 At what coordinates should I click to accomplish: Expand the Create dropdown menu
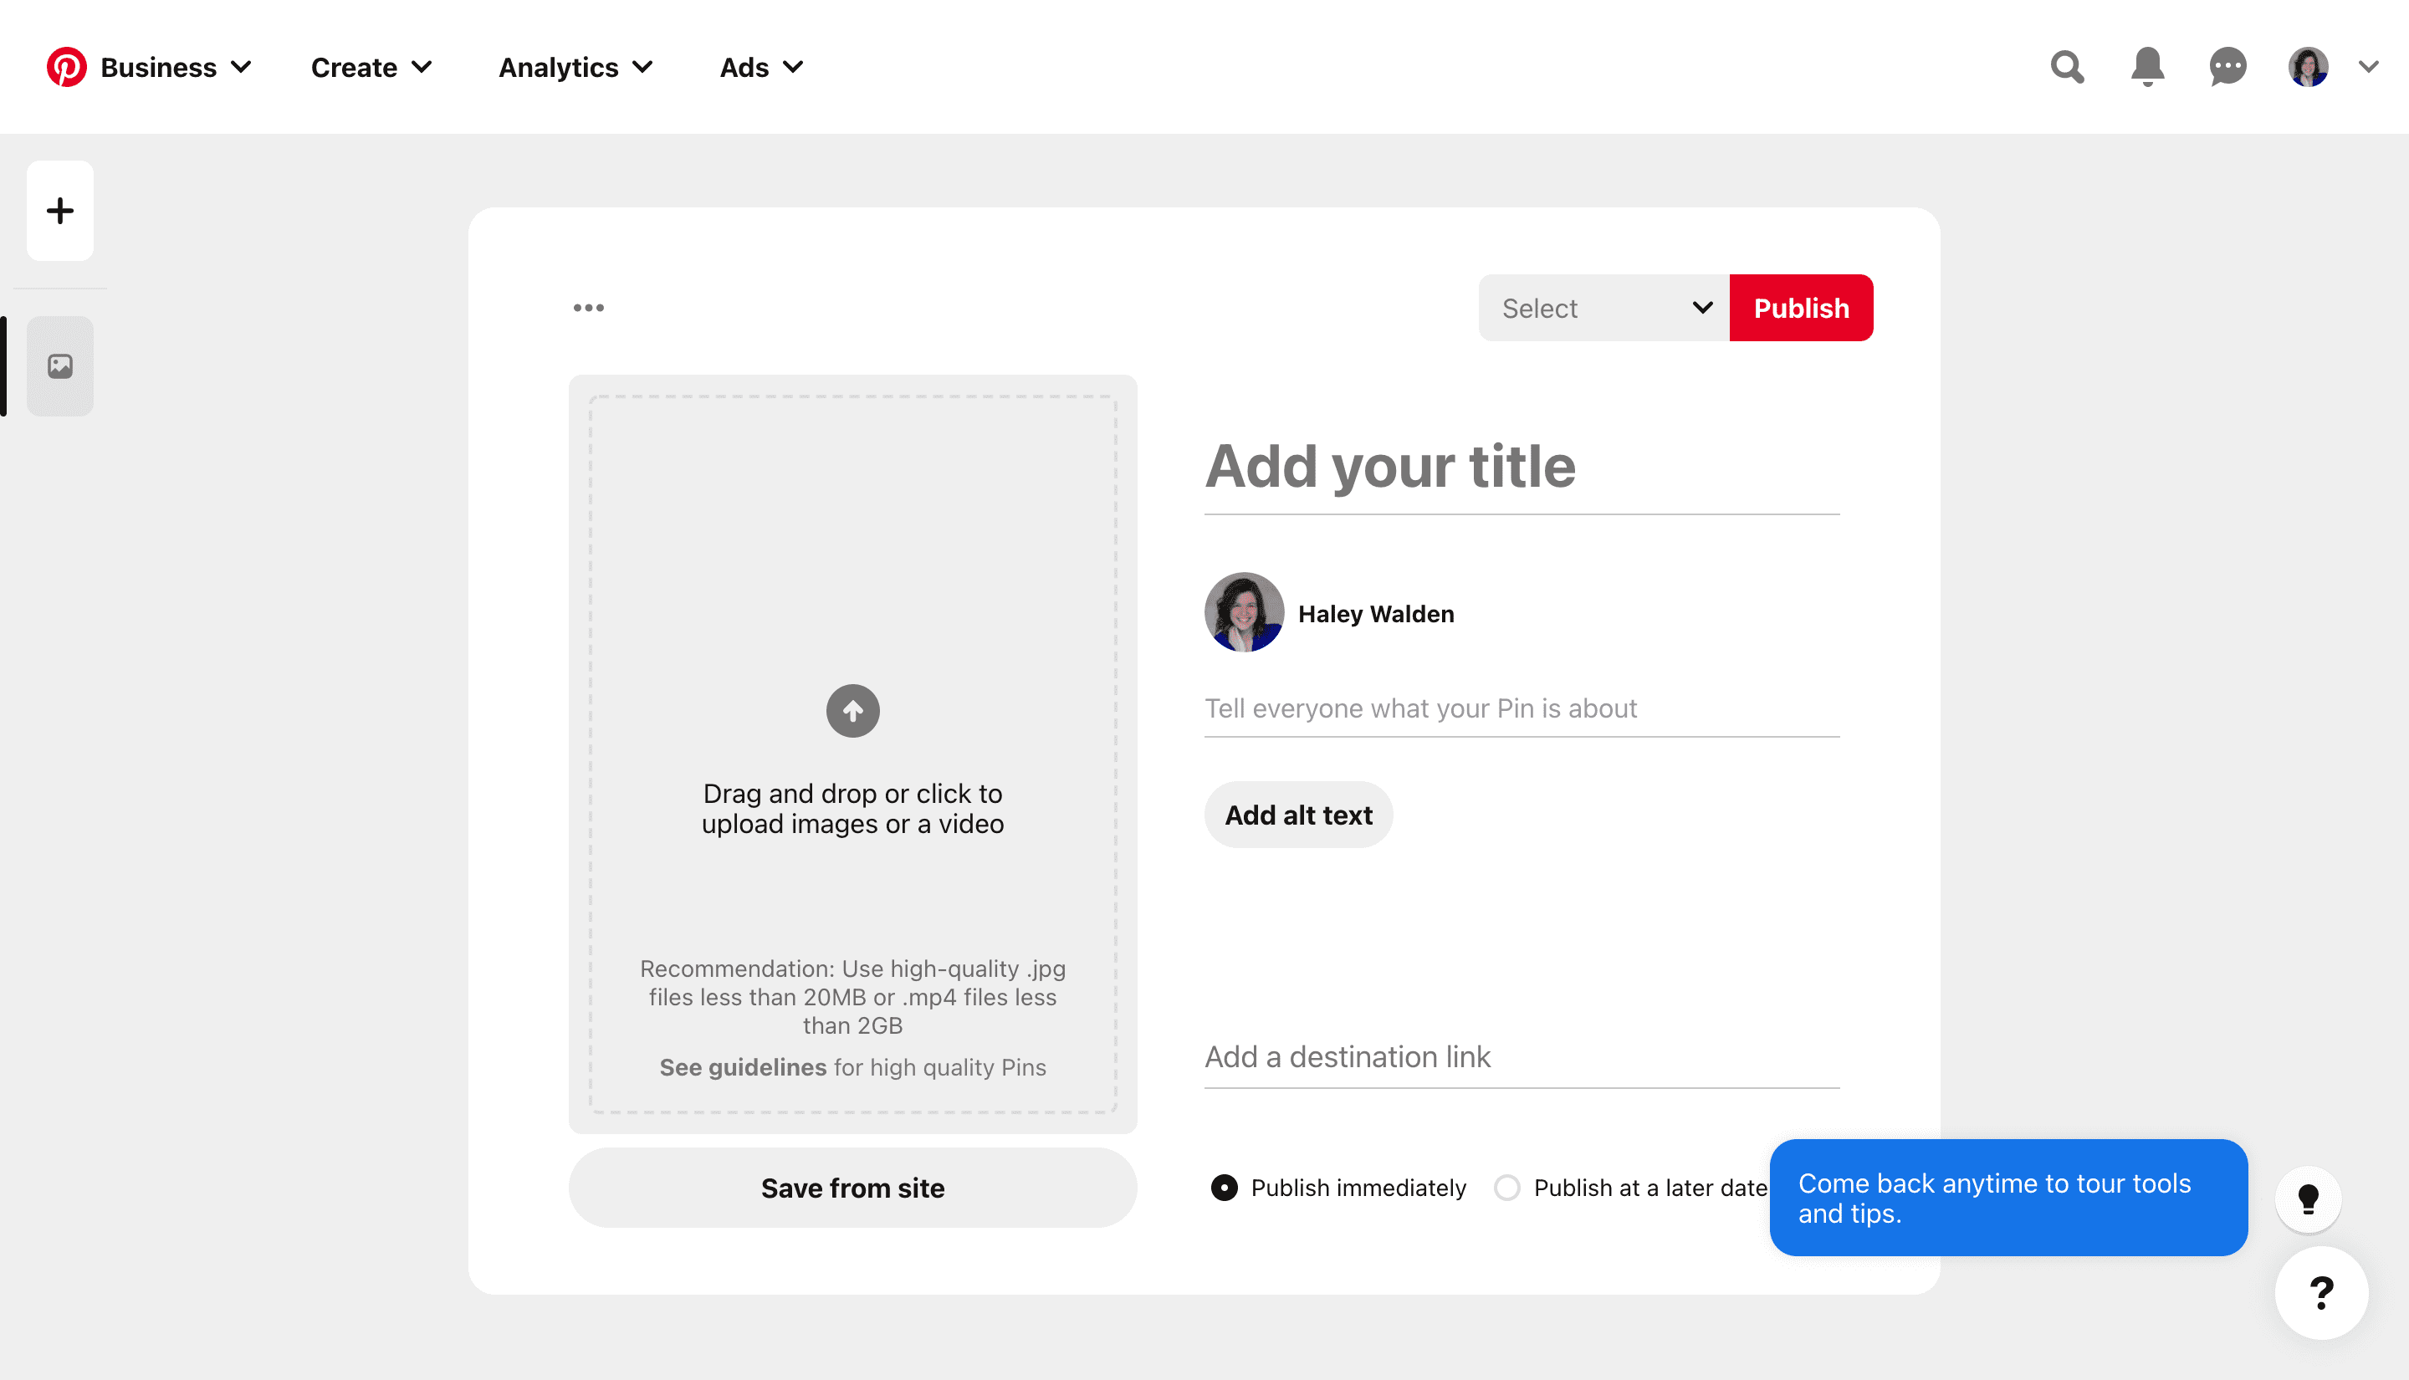pos(369,66)
